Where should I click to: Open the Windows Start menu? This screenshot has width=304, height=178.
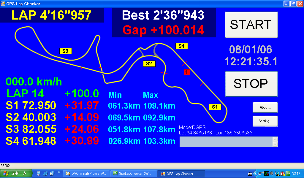(14, 174)
